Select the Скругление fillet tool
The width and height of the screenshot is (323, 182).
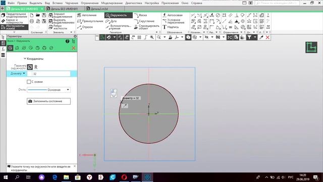144,21
